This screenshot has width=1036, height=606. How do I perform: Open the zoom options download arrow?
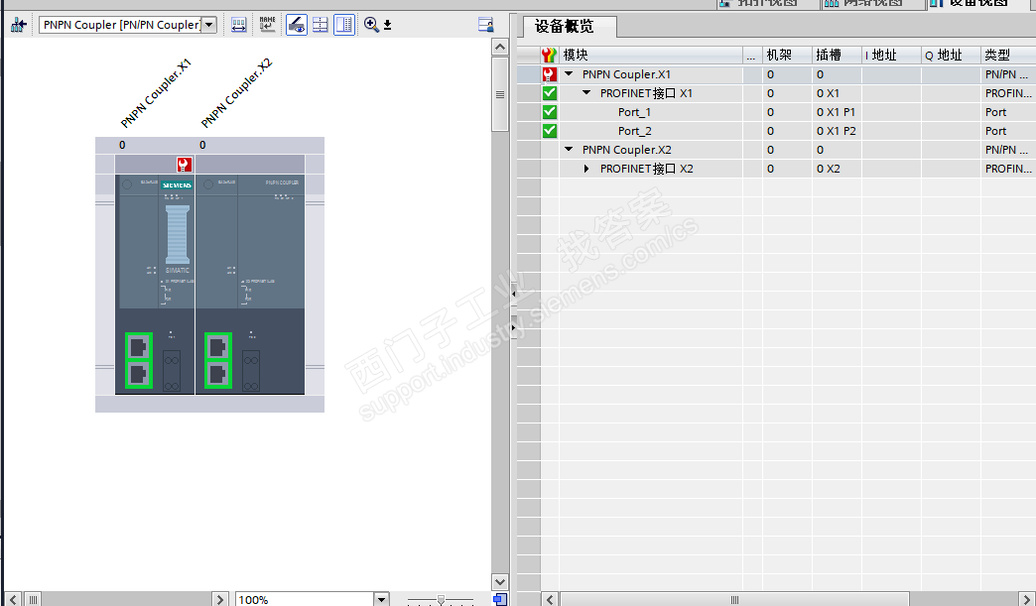pyautogui.click(x=388, y=25)
